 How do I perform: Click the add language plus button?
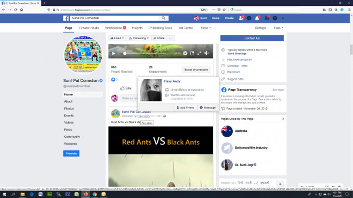(x=280, y=184)
